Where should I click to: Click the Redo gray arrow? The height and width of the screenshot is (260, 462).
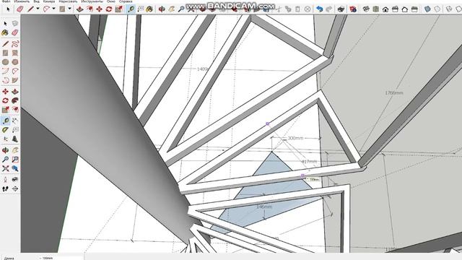tap(329, 9)
